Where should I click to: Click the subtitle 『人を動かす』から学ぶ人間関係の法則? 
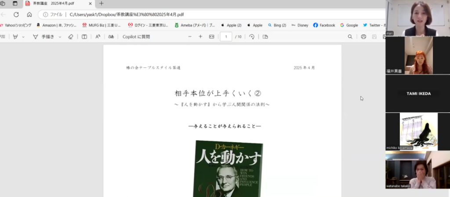[x=222, y=104]
